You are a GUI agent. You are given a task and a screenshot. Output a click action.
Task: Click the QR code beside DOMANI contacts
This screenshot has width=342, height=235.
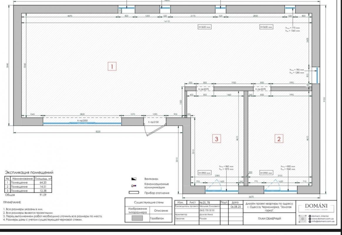[302, 219]
